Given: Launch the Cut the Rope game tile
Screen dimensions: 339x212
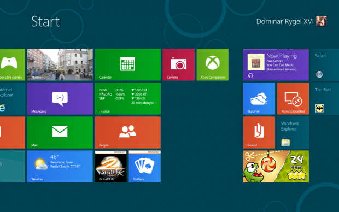Looking at the screenshot, I should pos(276,167).
